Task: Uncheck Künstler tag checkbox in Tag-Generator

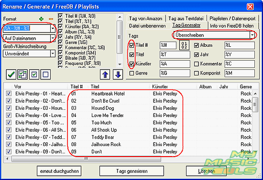Action: pos(131,64)
